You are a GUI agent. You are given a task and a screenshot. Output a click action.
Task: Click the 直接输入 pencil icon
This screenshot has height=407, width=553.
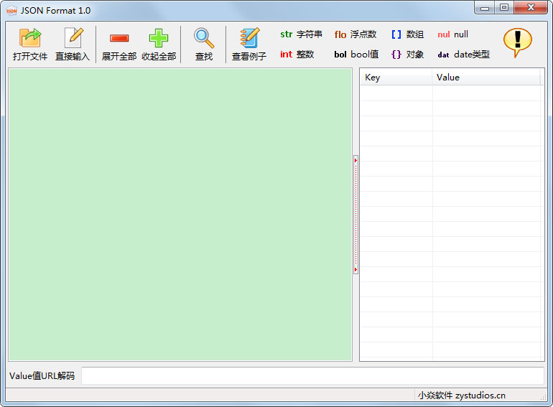(73, 38)
